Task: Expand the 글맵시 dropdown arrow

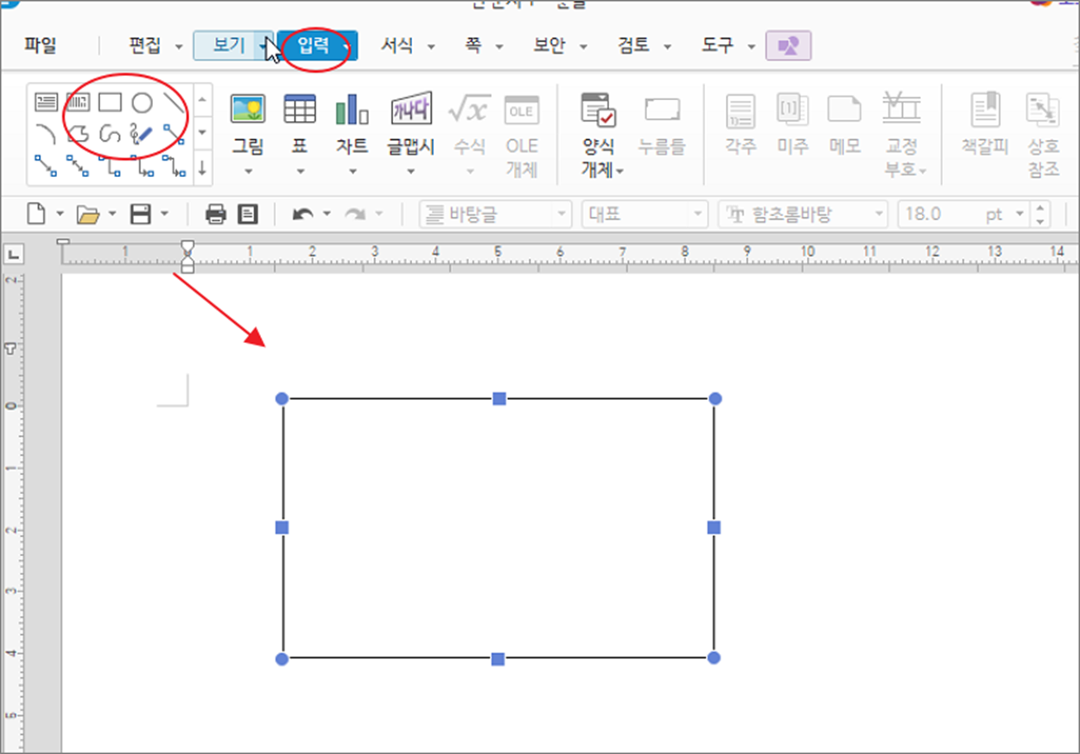Action: [411, 171]
